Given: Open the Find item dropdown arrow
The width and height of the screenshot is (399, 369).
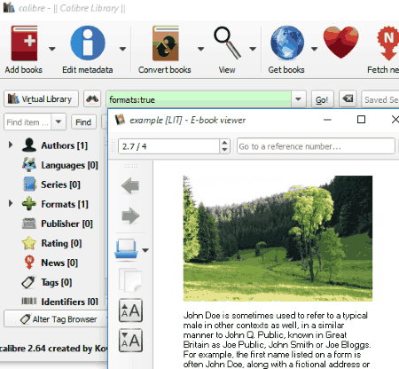Looking at the screenshot, I should click(x=59, y=122).
